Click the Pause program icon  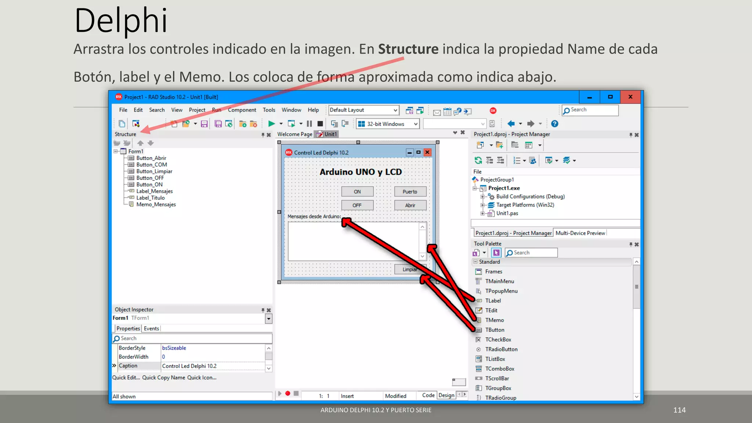tap(310, 124)
